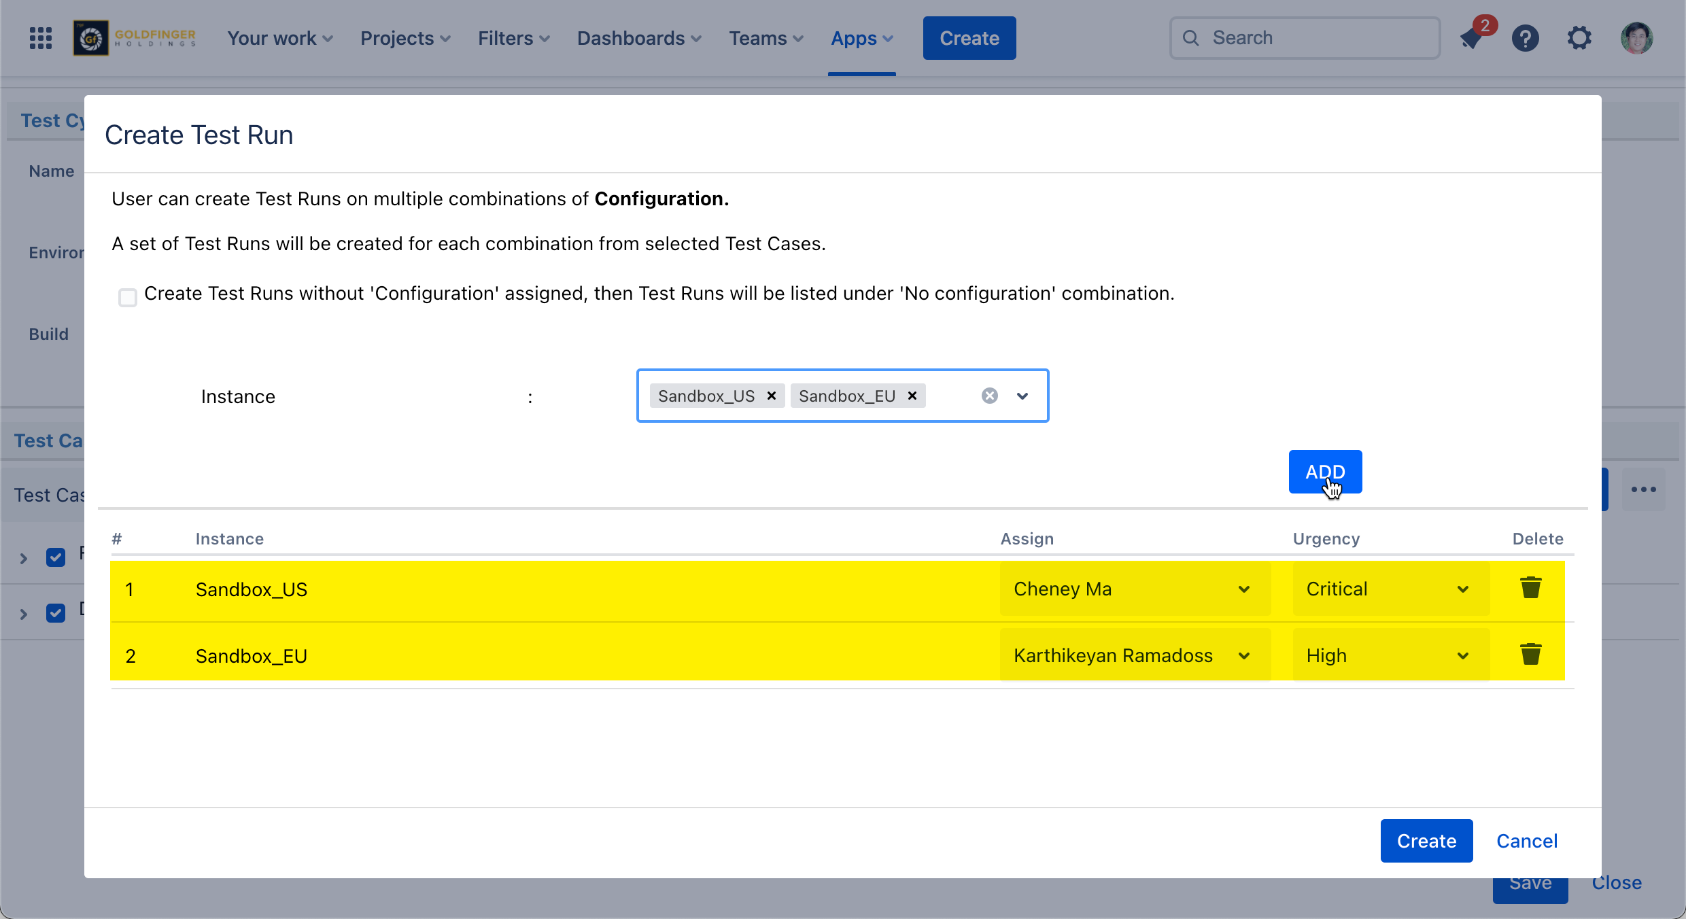Screen dimensions: 1686x919
Task: Open the settings gear icon
Action: (x=1579, y=38)
